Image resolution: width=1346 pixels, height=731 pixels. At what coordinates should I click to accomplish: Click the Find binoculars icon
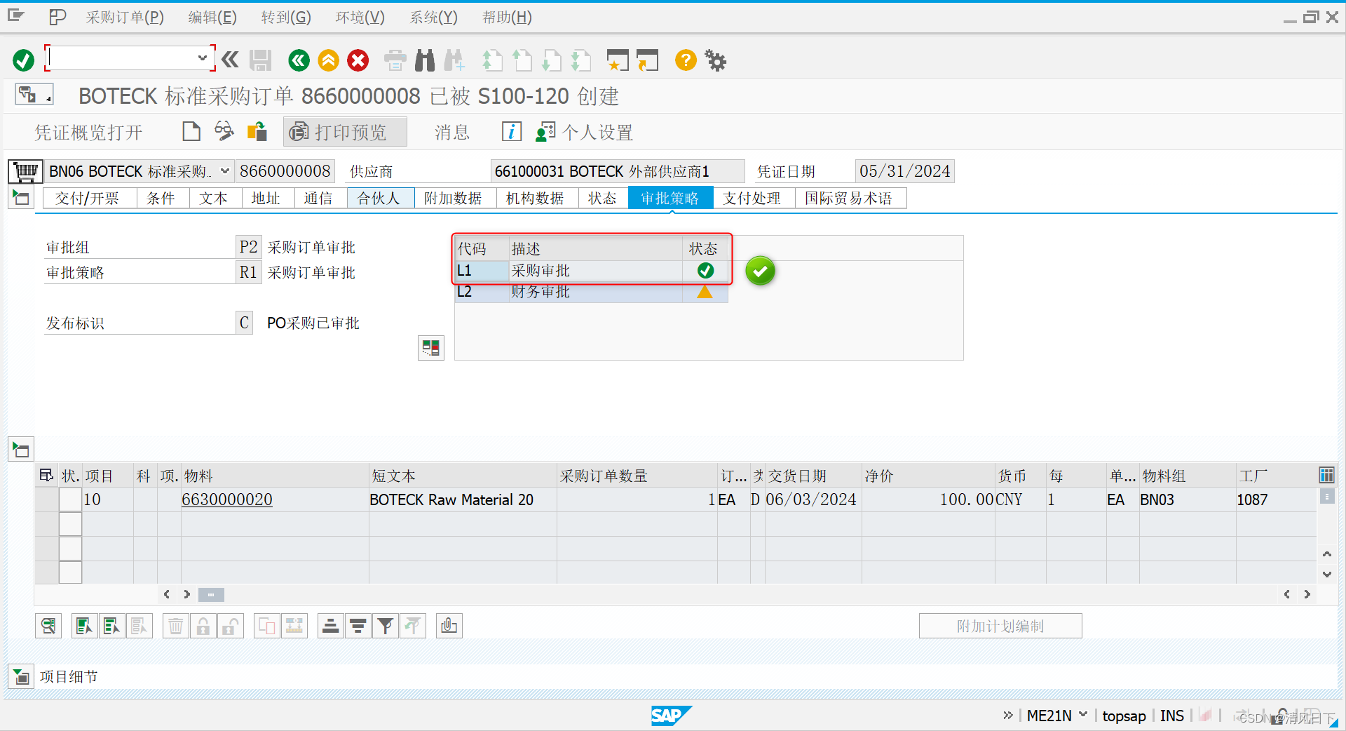pos(425,60)
